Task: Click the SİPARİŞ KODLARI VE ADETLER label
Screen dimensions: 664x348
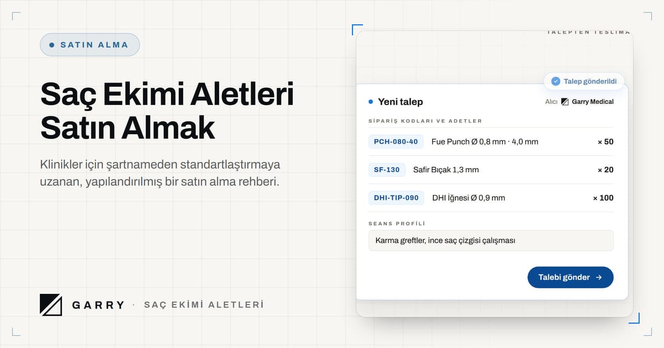Action: click(x=425, y=121)
